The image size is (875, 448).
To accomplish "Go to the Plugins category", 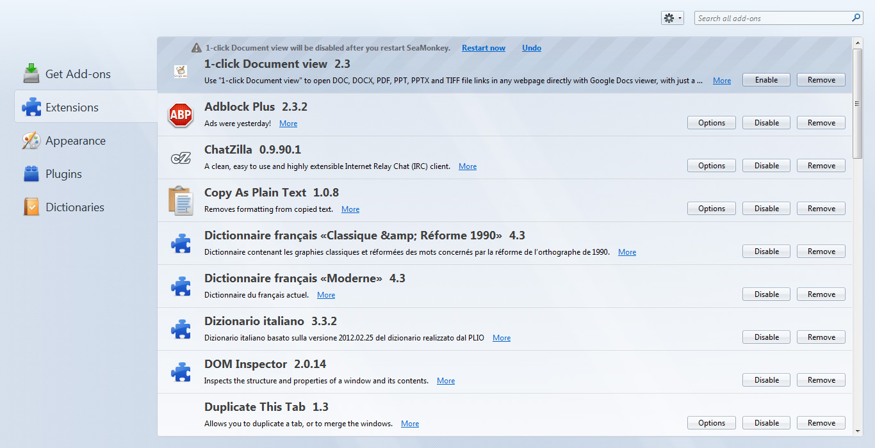I will click(86, 173).
